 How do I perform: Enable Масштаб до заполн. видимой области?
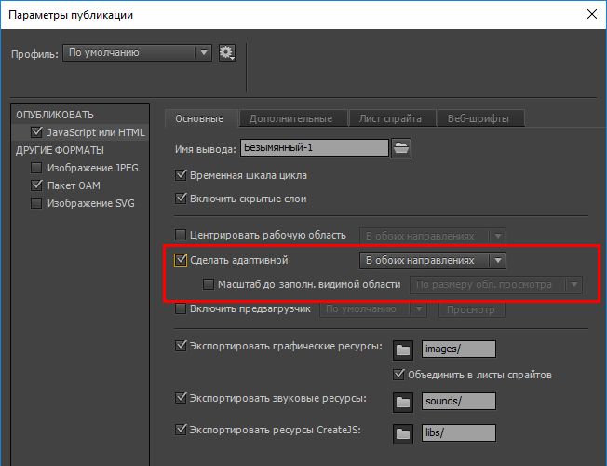[209, 284]
